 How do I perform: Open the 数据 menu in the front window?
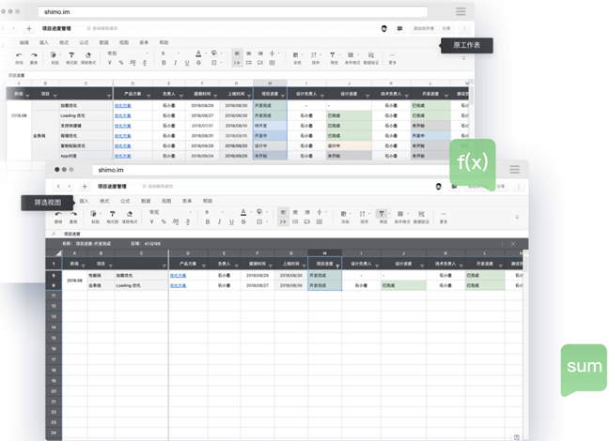tap(146, 201)
